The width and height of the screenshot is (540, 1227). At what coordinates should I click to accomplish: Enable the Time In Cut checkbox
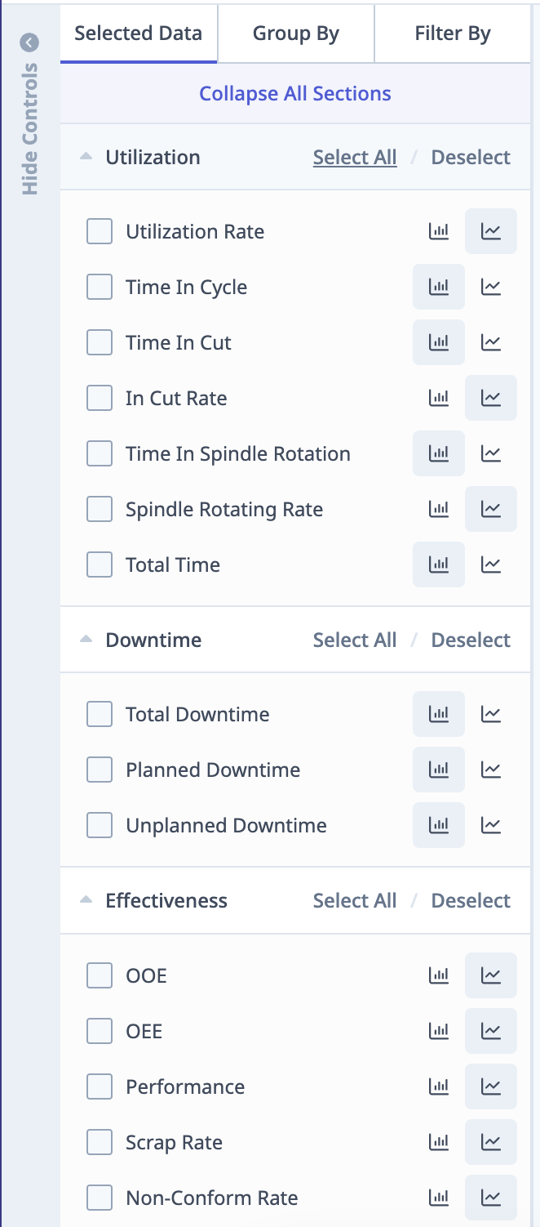tap(100, 342)
